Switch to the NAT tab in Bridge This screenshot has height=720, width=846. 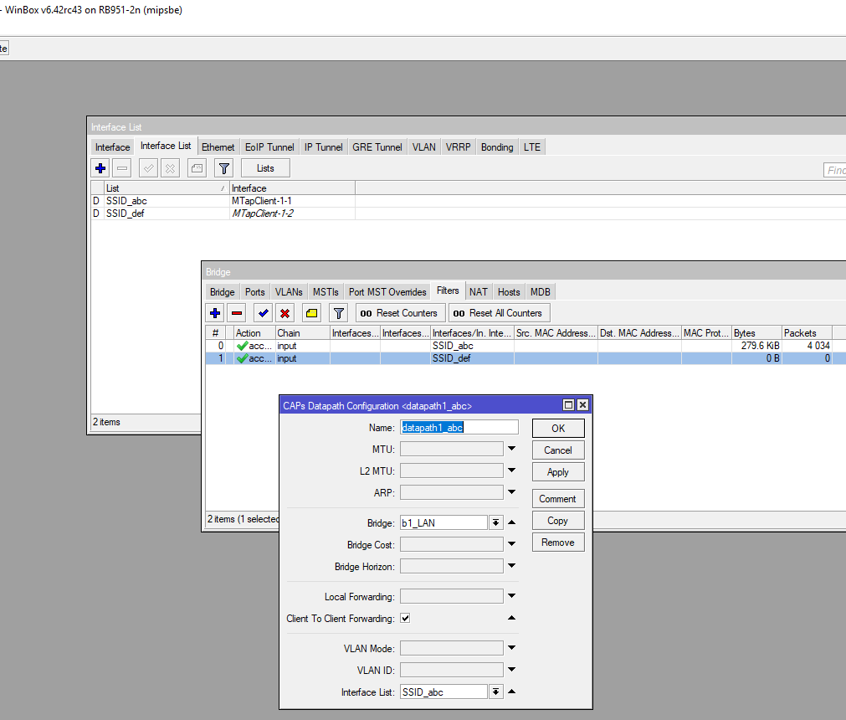click(478, 292)
